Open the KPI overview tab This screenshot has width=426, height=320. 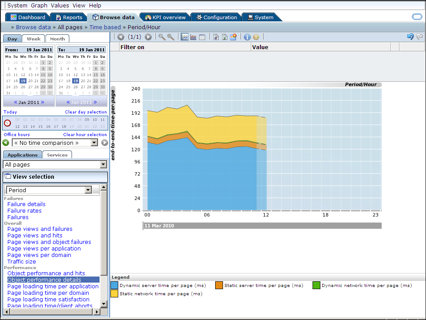[x=165, y=17]
